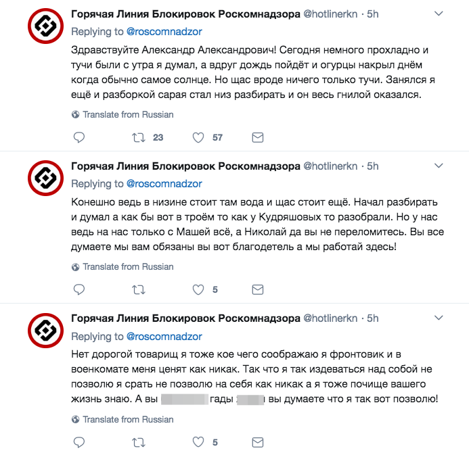The width and height of the screenshot is (469, 453).
Task: Open profile avatar of the first tweet
Action: point(45,27)
